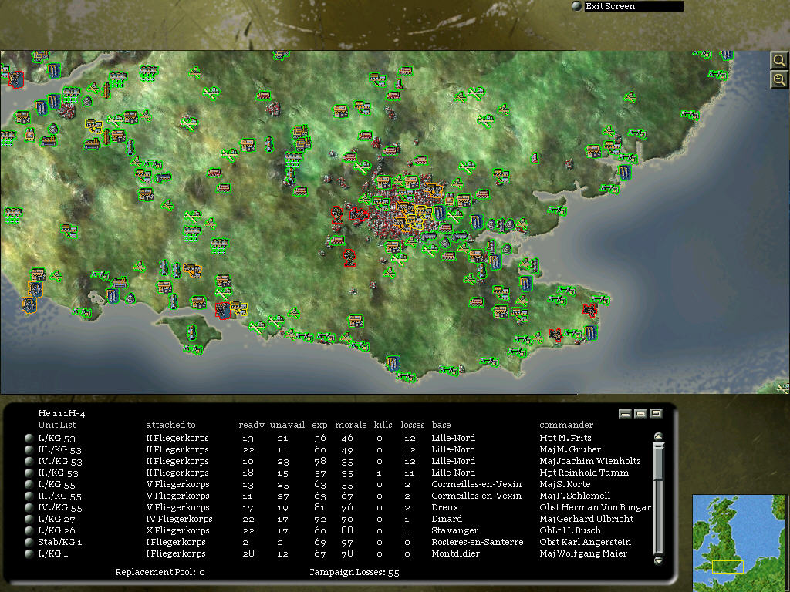This screenshot has width=790, height=592.
Task: Click the Rosieres-en-Santerre base entry
Action: click(x=477, y=542)
